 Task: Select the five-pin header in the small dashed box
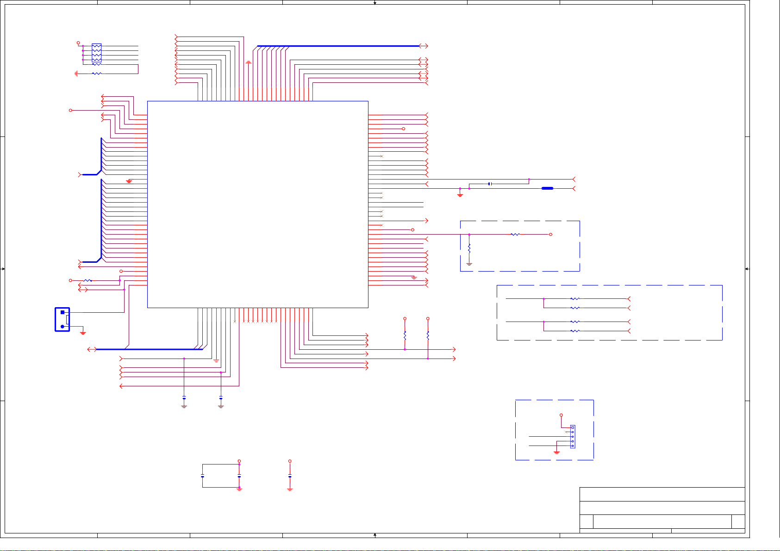pos(573,436)
